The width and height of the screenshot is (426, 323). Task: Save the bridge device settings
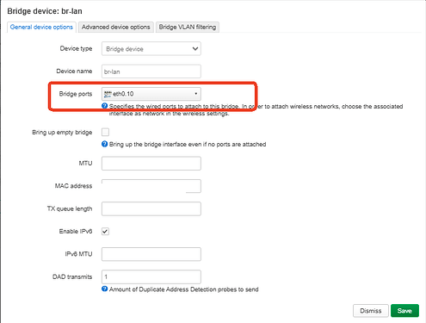[x=404, y=311]
